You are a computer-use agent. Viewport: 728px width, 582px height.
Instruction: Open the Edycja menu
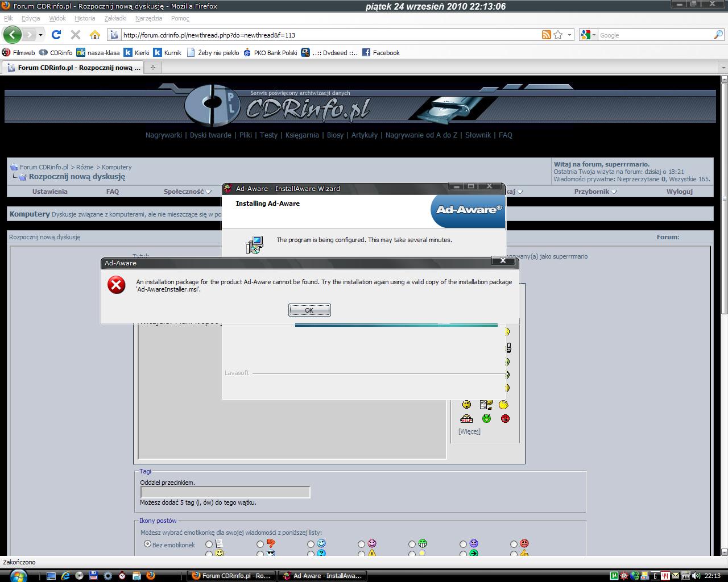pos(31,18)
